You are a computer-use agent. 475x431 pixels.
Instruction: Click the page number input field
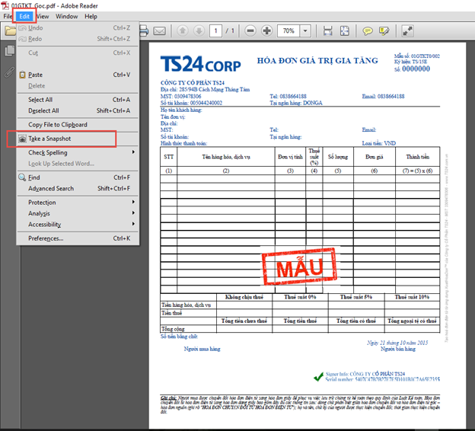pyautogui.click(x=215, y=30)
